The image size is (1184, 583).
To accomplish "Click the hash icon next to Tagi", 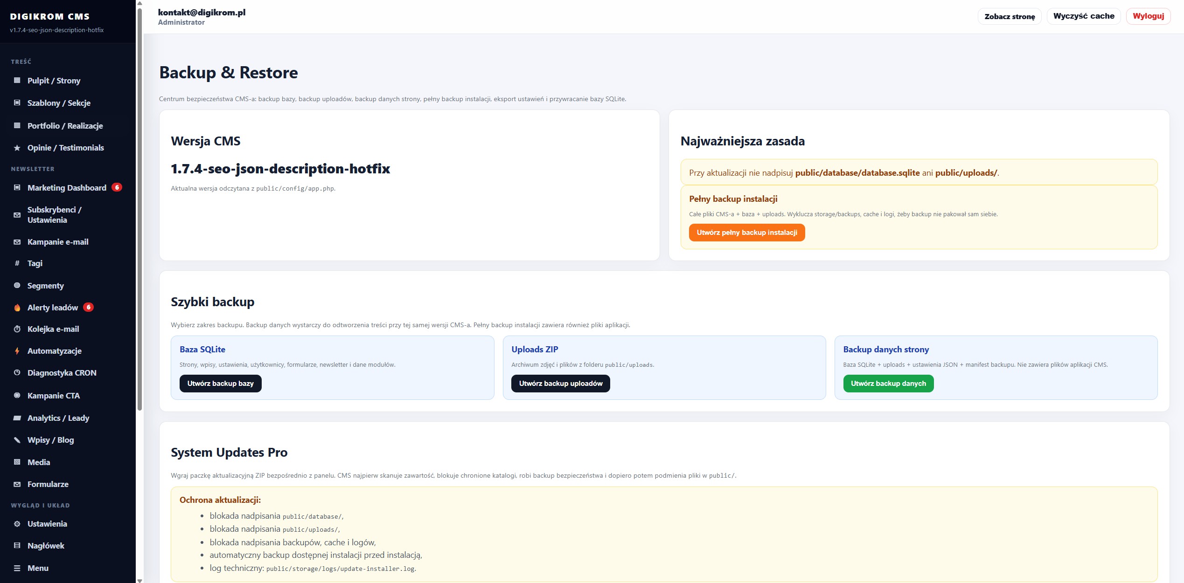I will tap(17, 263).
